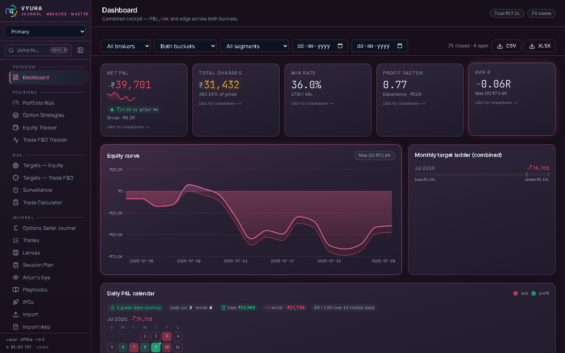The width and height of the screenshot is (565, 353).
Task: Click the IPOs rocket icon
Action: [16, 302]
